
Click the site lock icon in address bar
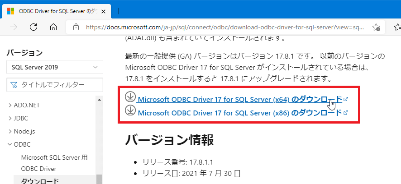[x=76, y=27]
